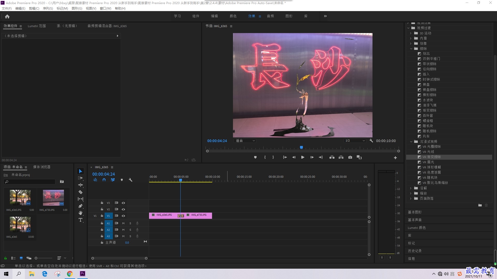Toggle V2 track output eye
This screenshot has height=279, width=497.
coord(123,210)
